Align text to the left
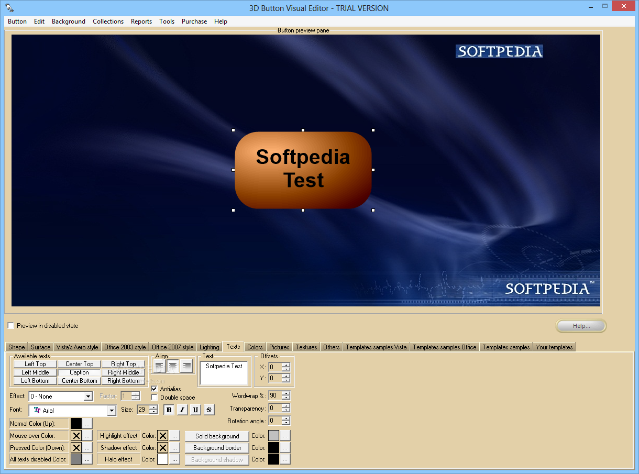The width and height of the screenshot is (639, 474). (x=160, y=366)
